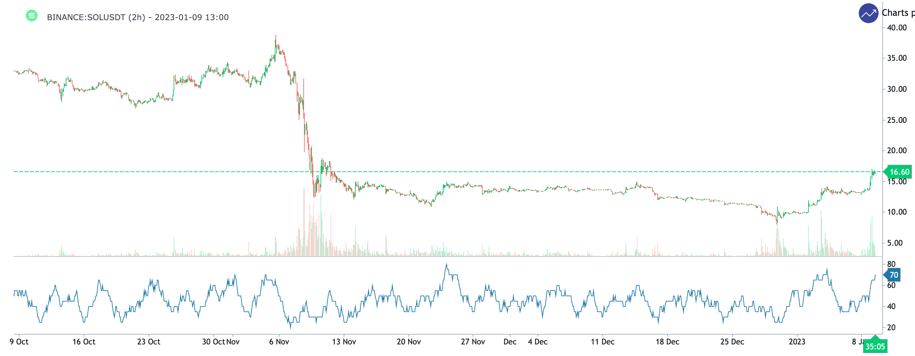Click the green Solana coin icon
The image size is (915, 356).
pyautogui.click(x=32, y=16)
